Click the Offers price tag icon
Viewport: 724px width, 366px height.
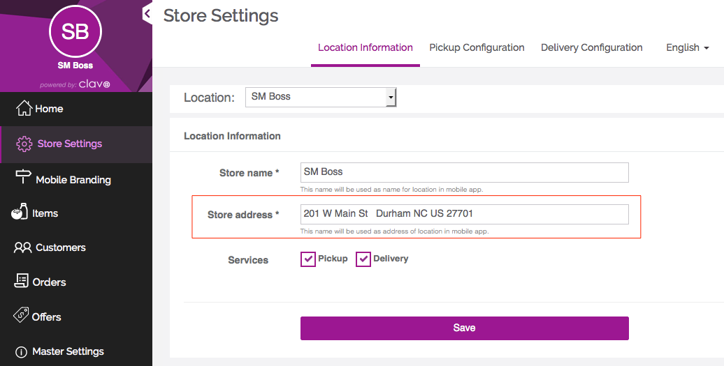tap(21, 315)
